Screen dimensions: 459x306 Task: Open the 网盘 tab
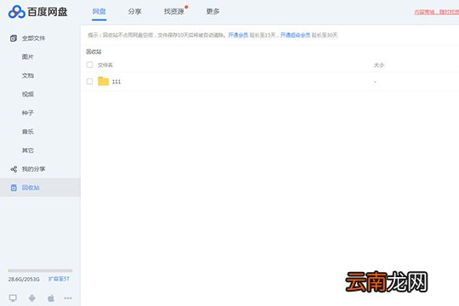pos(99,11)
